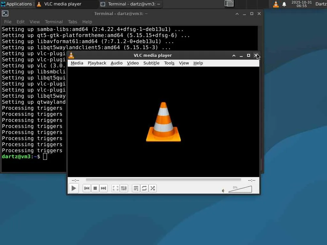Toggle loop mode button
The height and width of the screenshot is (245, 327).
(x=144, y=188)
